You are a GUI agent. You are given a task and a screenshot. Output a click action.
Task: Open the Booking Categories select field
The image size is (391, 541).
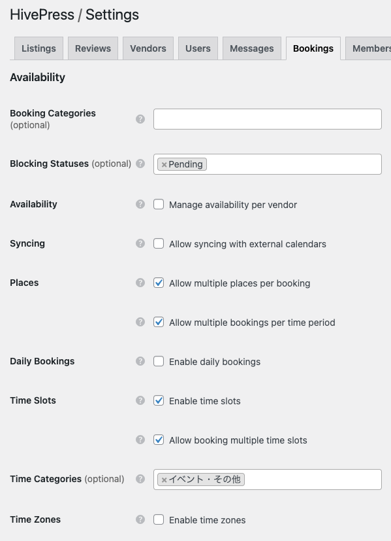point(268,119)
